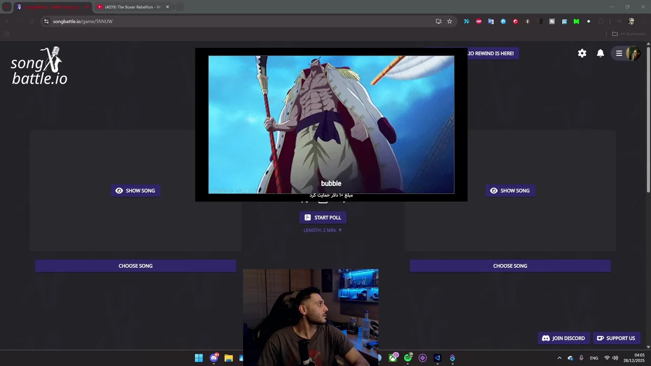Show hidden system tray icons

click(x=559, y=358)
